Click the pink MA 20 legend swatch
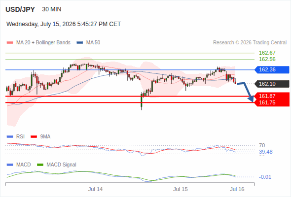This screenshot has height=197, width=291. 10,43
